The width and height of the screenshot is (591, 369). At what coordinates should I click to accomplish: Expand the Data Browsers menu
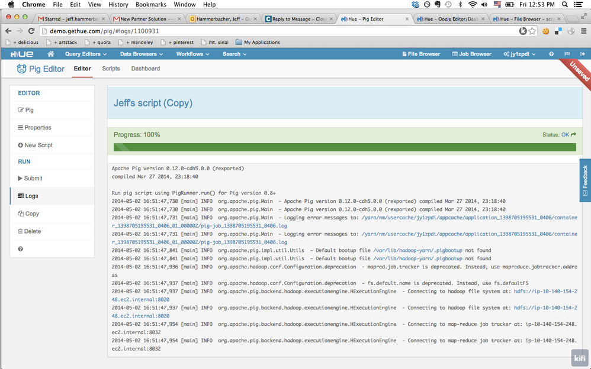(x=142, y=54)
